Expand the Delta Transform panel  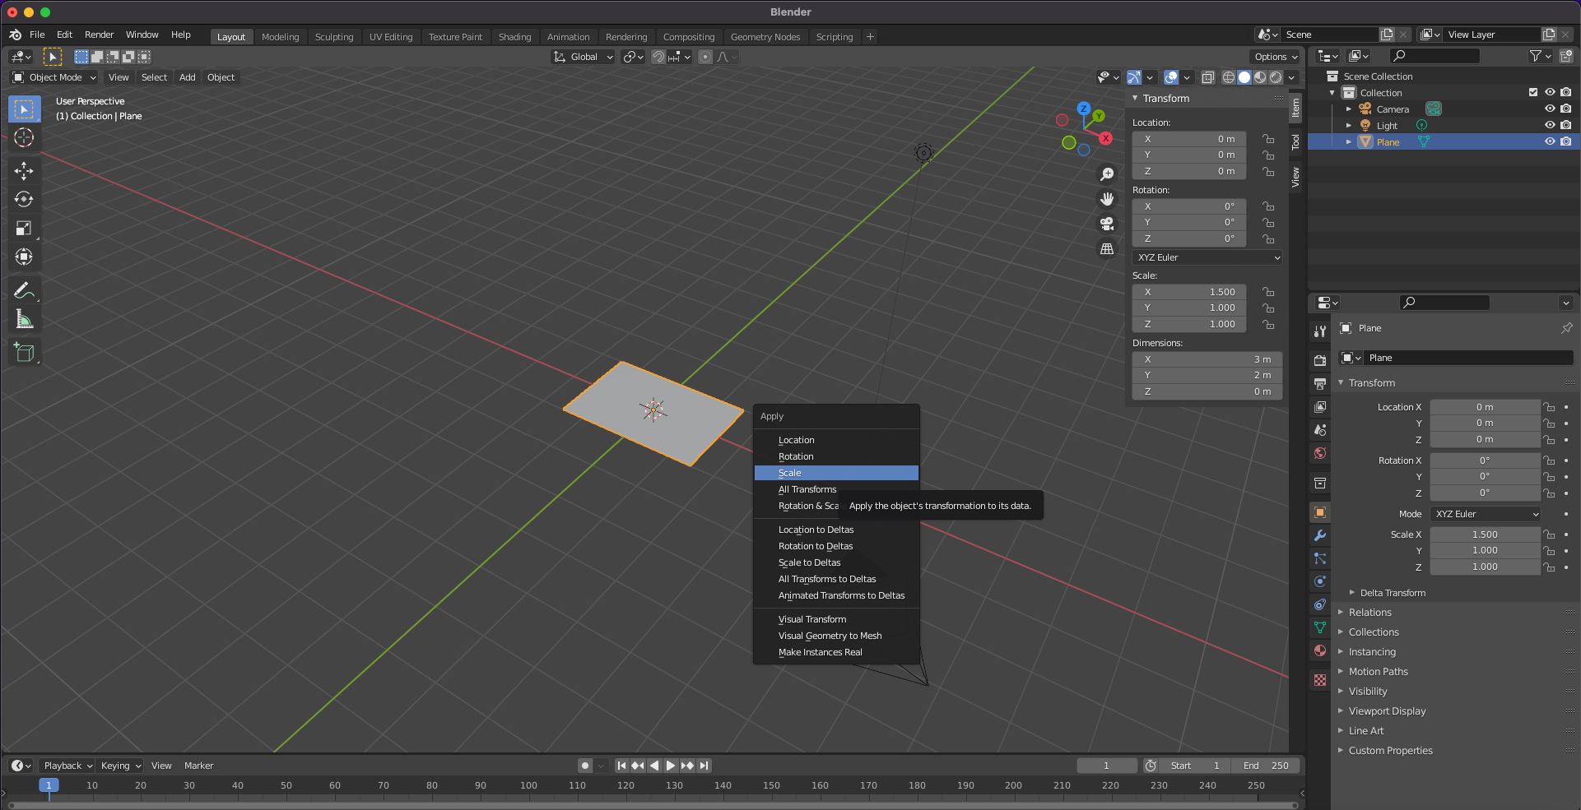(1393, 593)
